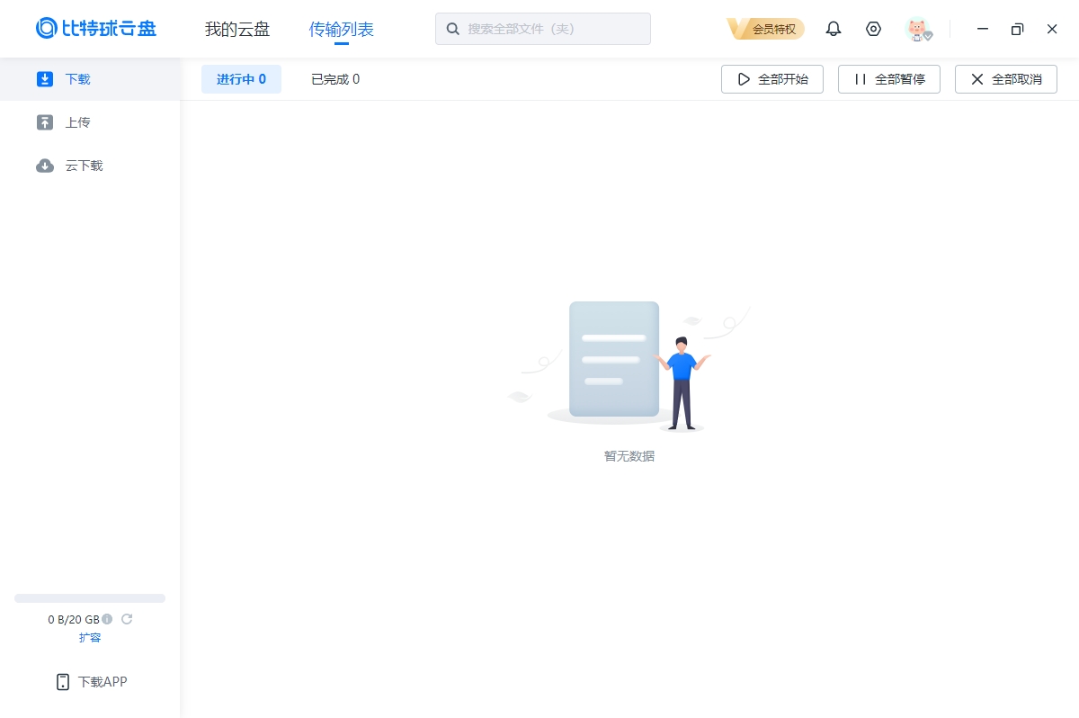
Task: Select the 传输列表 tab
Action: coord(342,29)
